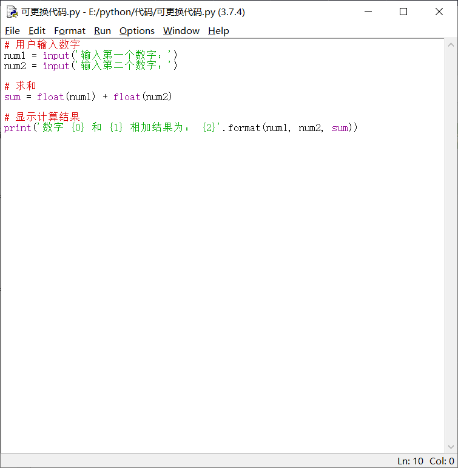Click the scrollbar up arrow
Image resolution: width=458 pixels, height=468 pixels.
[x=451, y=45]
